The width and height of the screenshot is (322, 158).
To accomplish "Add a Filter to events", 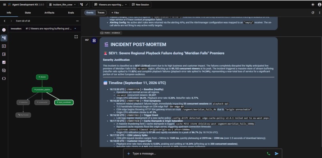I will 115,13.
